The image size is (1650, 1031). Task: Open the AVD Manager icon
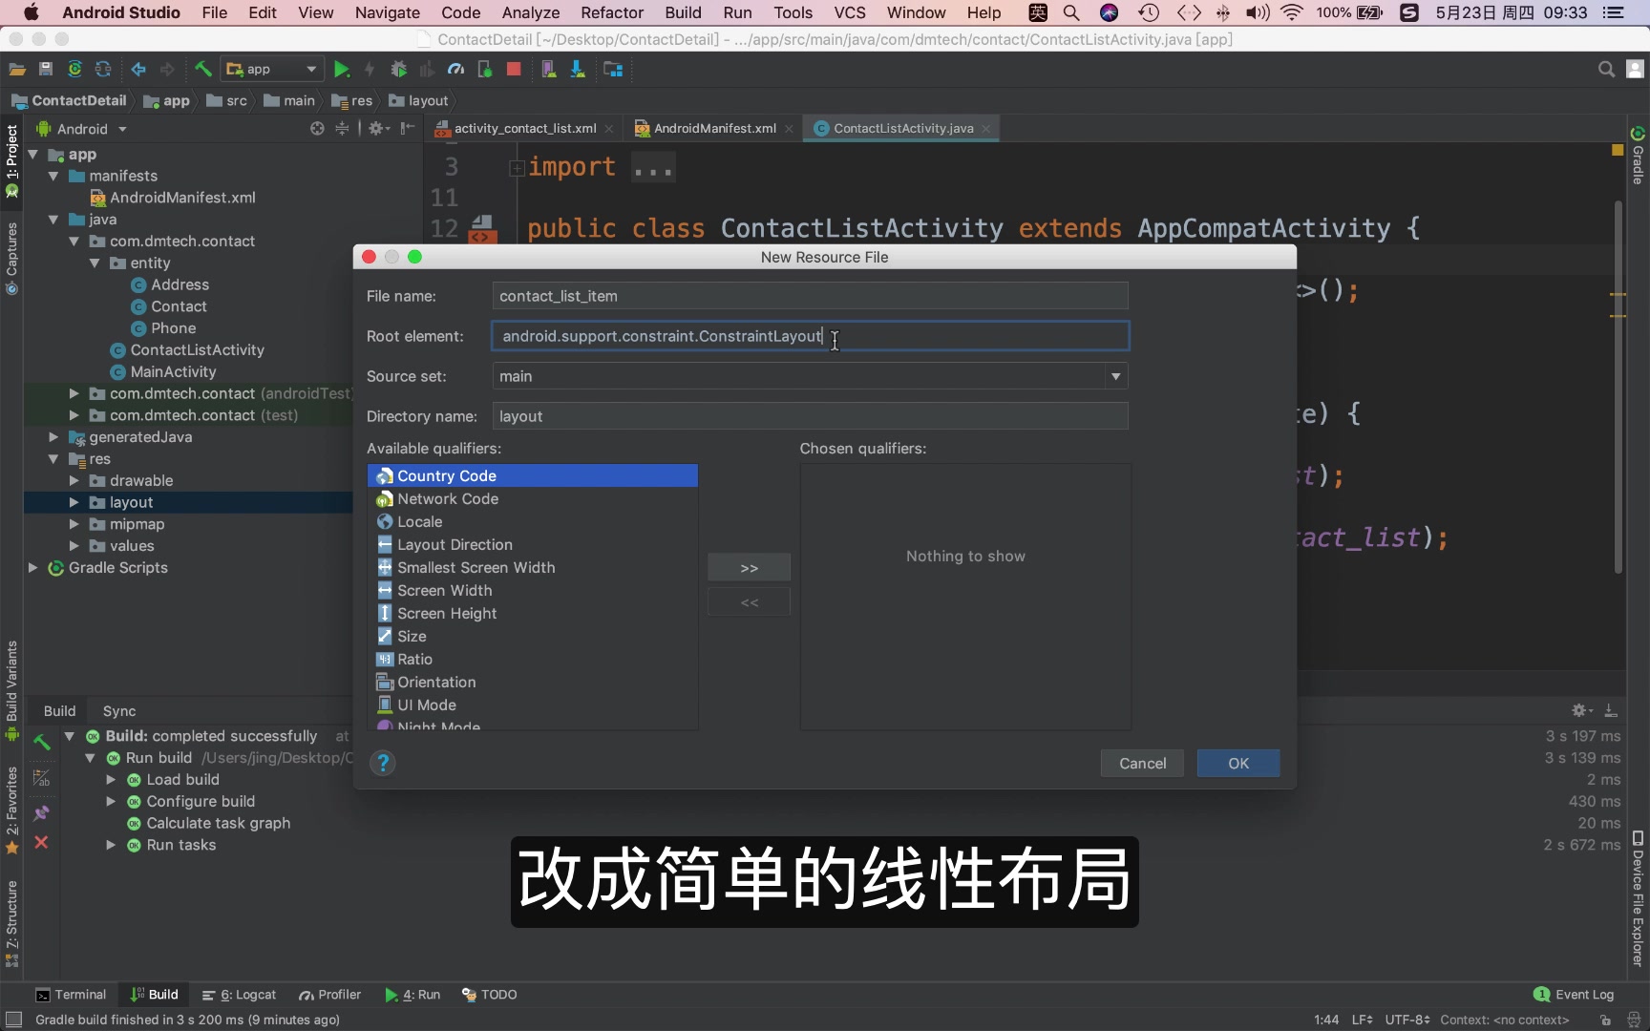pyautogui.click(x=548, y=69)
